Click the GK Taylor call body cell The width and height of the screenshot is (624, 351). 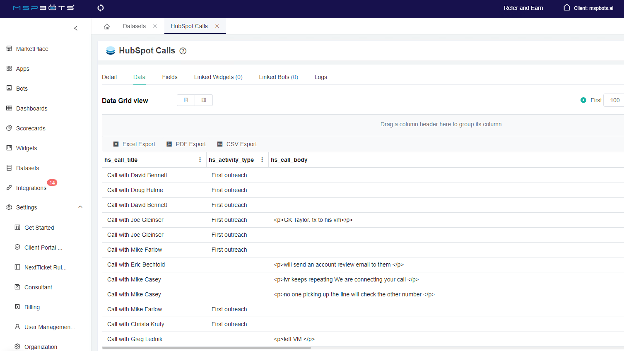pyautogui.click(x=446, y=220)
